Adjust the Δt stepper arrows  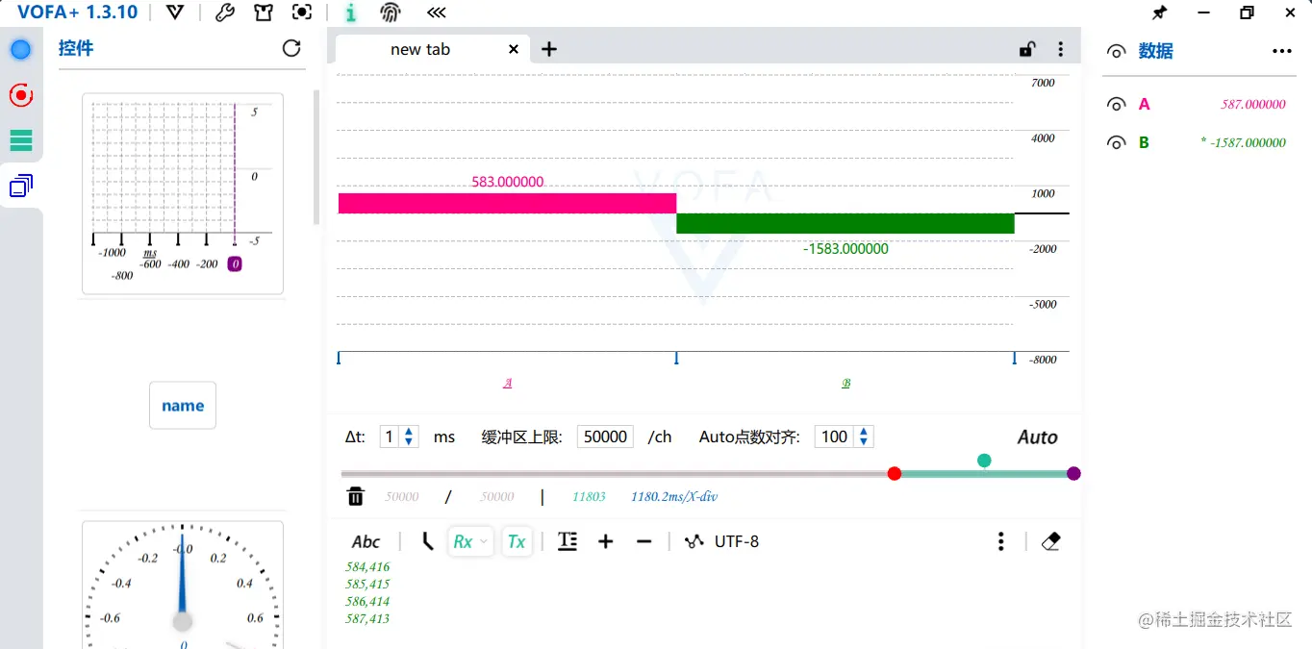point(410,437)
